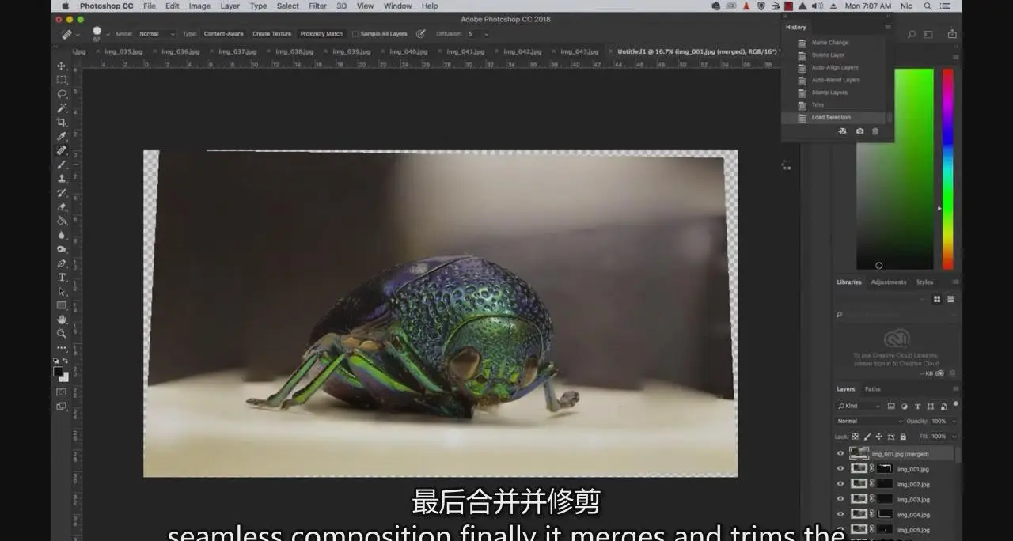The width and height of the screenshot is (1013, 541).
Task: Switch to the Adjustments tab
Action: (x=890, y=282)
